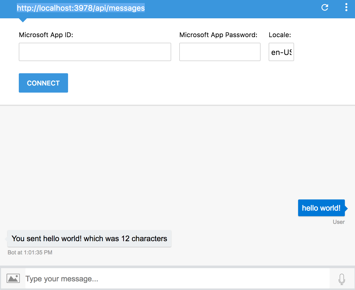The height and width of the screenshot is (290, 355).
Task: Focus the Microsoft App ID field
Action: [x=95, y=52]
